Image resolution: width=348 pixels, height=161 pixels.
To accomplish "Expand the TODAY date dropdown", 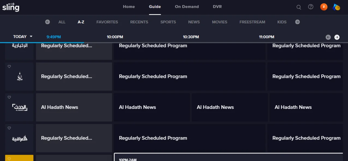I will click(23, 37).
